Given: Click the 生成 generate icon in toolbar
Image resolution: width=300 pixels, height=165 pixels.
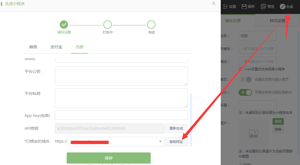Looking at the screenshot, I should point(283,7).
